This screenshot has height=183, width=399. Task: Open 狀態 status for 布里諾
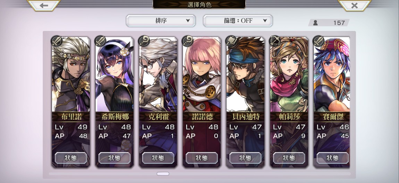pos(71,158)
